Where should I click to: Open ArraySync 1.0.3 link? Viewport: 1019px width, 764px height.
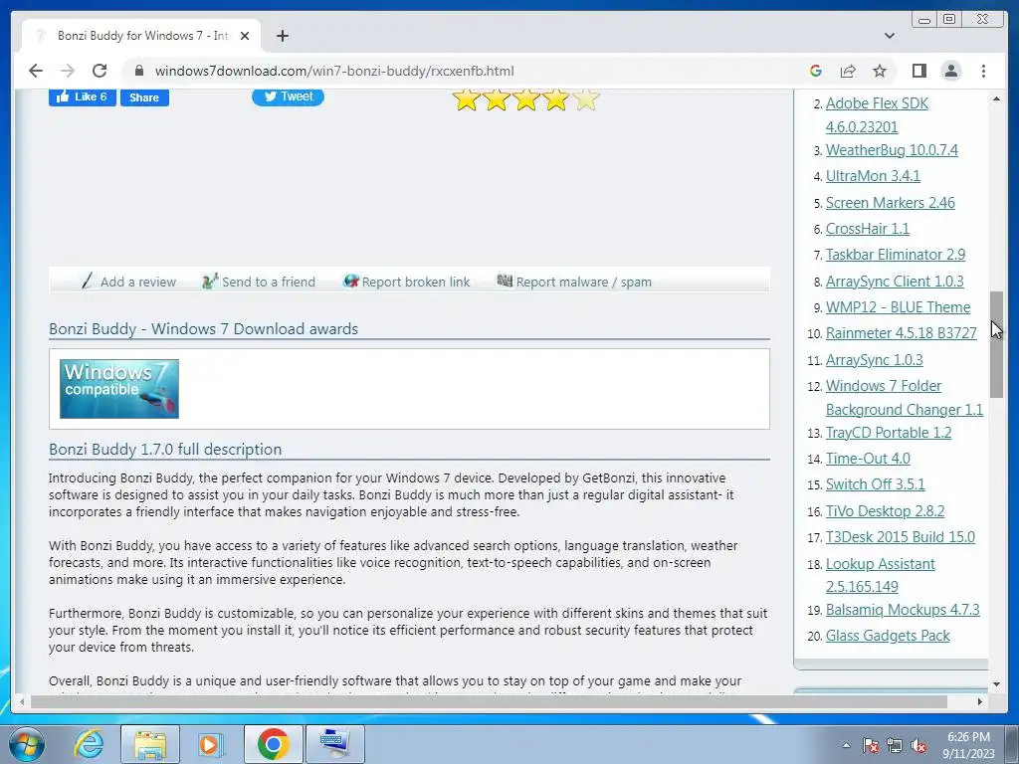[x=874, y=360]
